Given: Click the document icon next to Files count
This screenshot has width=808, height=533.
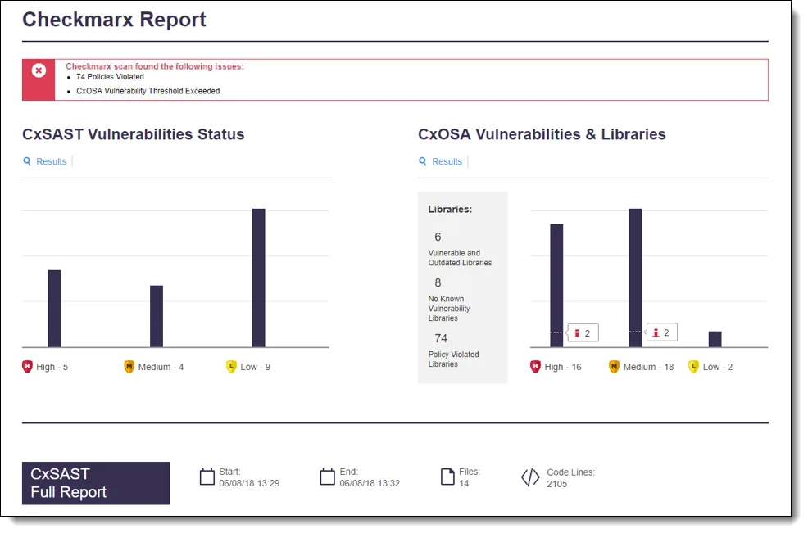Looking at the screenshot, I should point(446,477).
